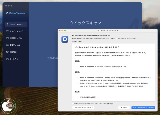Viewport: 160px width, 115px height.
Task: Close the ソフトウェア・アップデート dialog with red button
Action: [x=59, y=30]
